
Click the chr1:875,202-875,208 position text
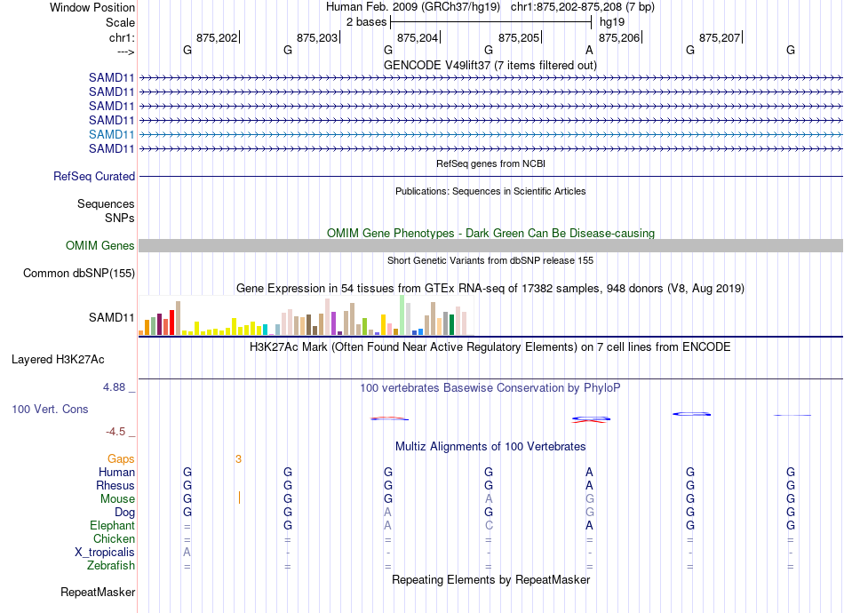tap(583, 7)
